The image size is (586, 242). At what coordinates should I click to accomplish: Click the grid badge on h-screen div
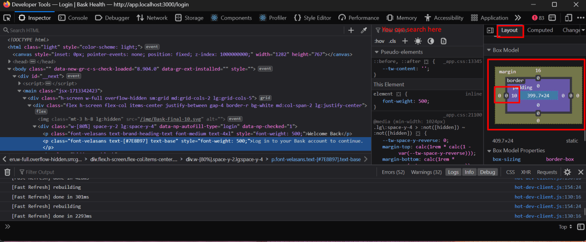pos(265,98)
